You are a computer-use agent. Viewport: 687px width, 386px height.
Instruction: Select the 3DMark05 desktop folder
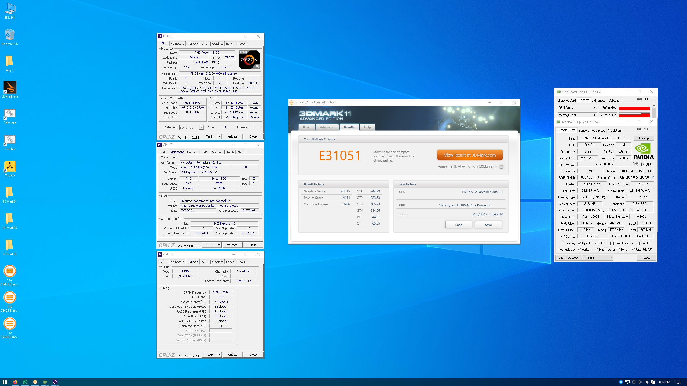pos(10,221)
